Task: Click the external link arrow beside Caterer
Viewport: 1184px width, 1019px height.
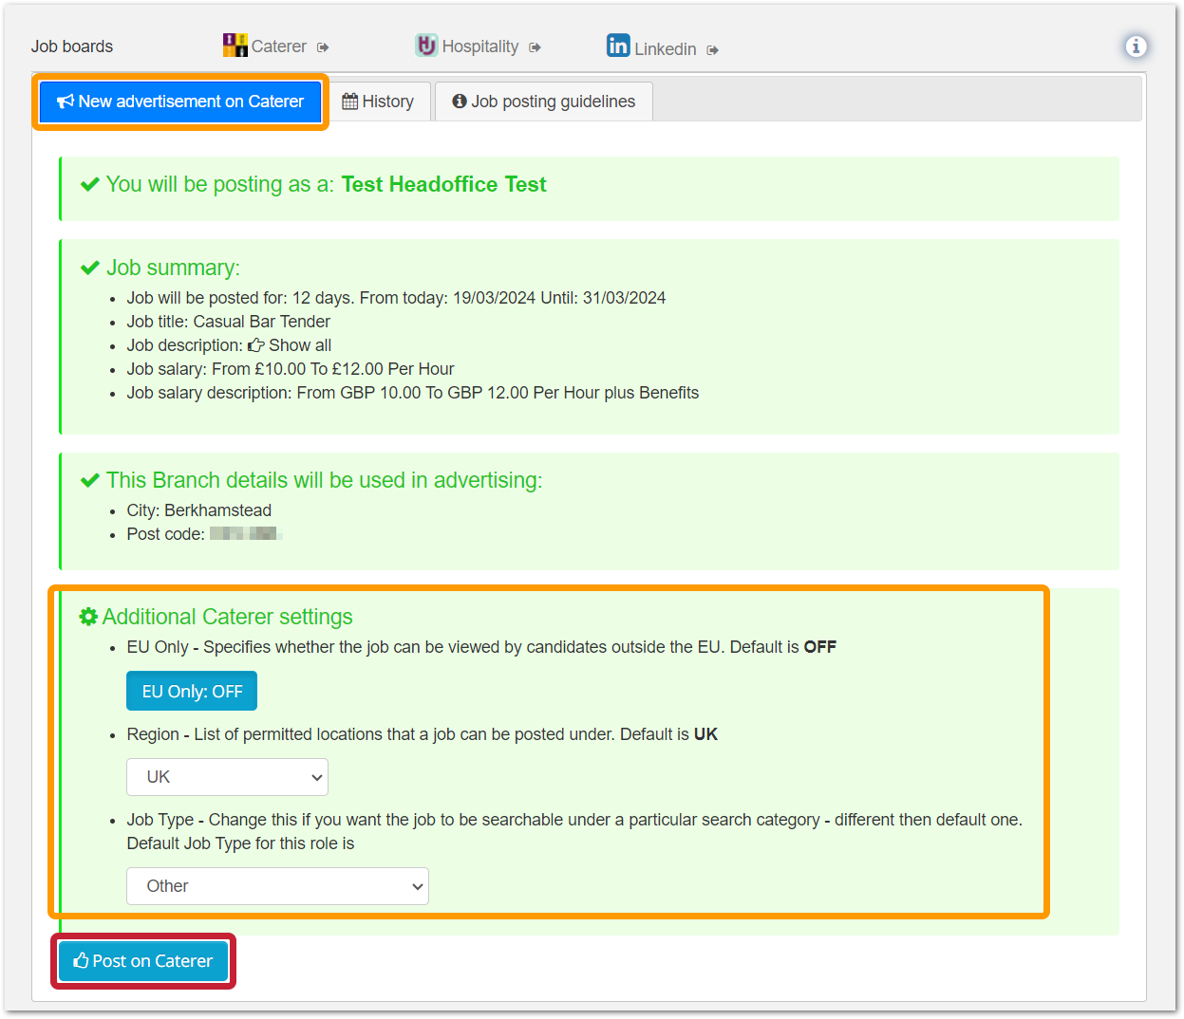Action: pos(323,47)
